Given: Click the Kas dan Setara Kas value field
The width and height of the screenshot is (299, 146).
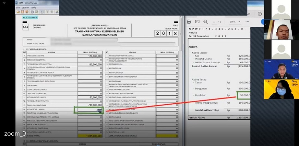Looking at the screenshot, I should click(x=90, y=56).
